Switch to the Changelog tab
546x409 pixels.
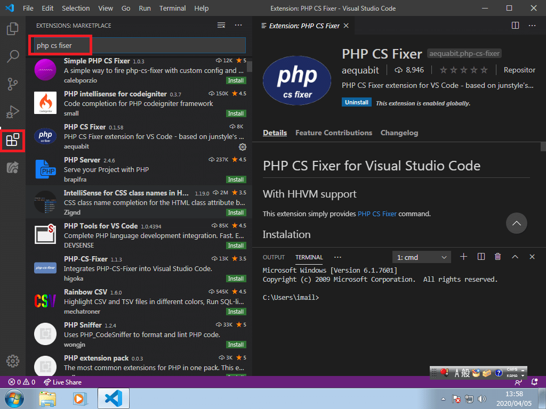pyautogui.click(x=399, y=133)
